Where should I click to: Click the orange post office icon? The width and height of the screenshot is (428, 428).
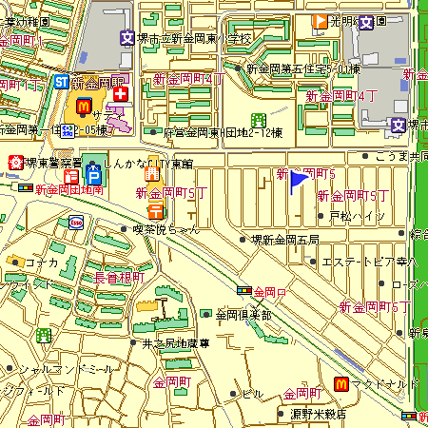click(156, 211)
